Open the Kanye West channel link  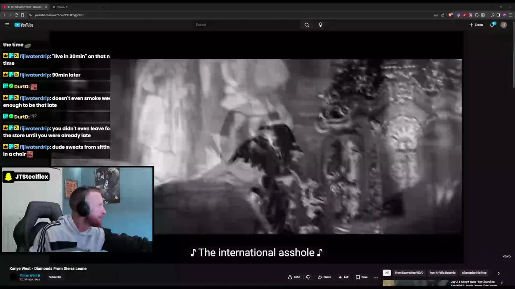pyautogui.click(x=28, y=275)
